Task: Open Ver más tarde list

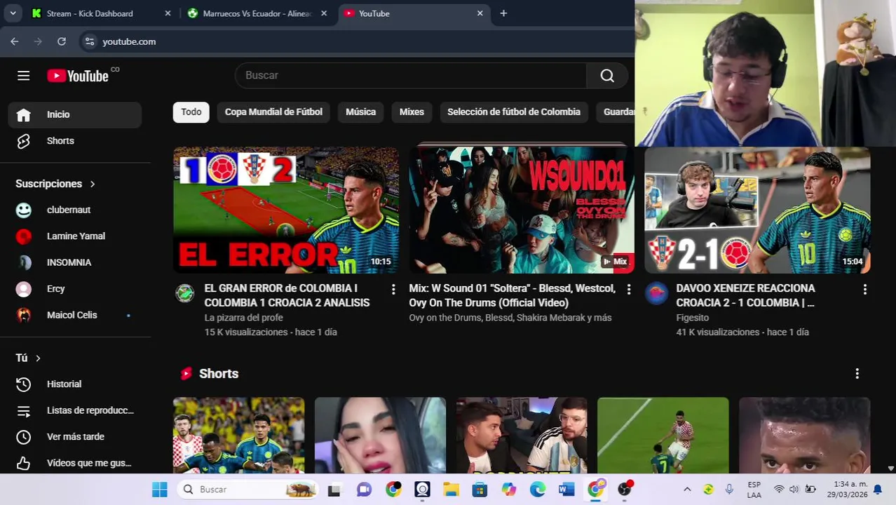Action: coord(75,437)
